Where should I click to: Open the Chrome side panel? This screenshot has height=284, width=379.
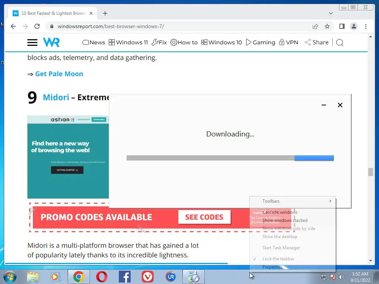click(x=342, y=26)
